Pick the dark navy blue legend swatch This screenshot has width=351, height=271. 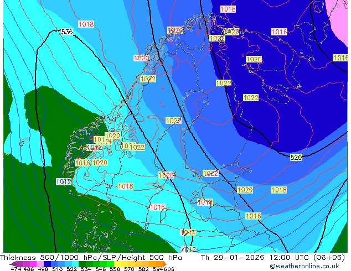(47, 264)
